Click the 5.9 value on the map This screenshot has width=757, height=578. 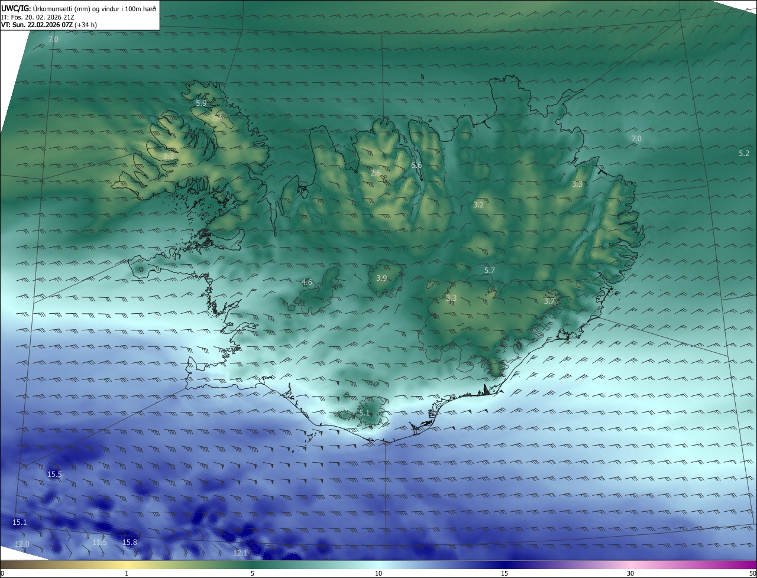click(x=201, y=103)
